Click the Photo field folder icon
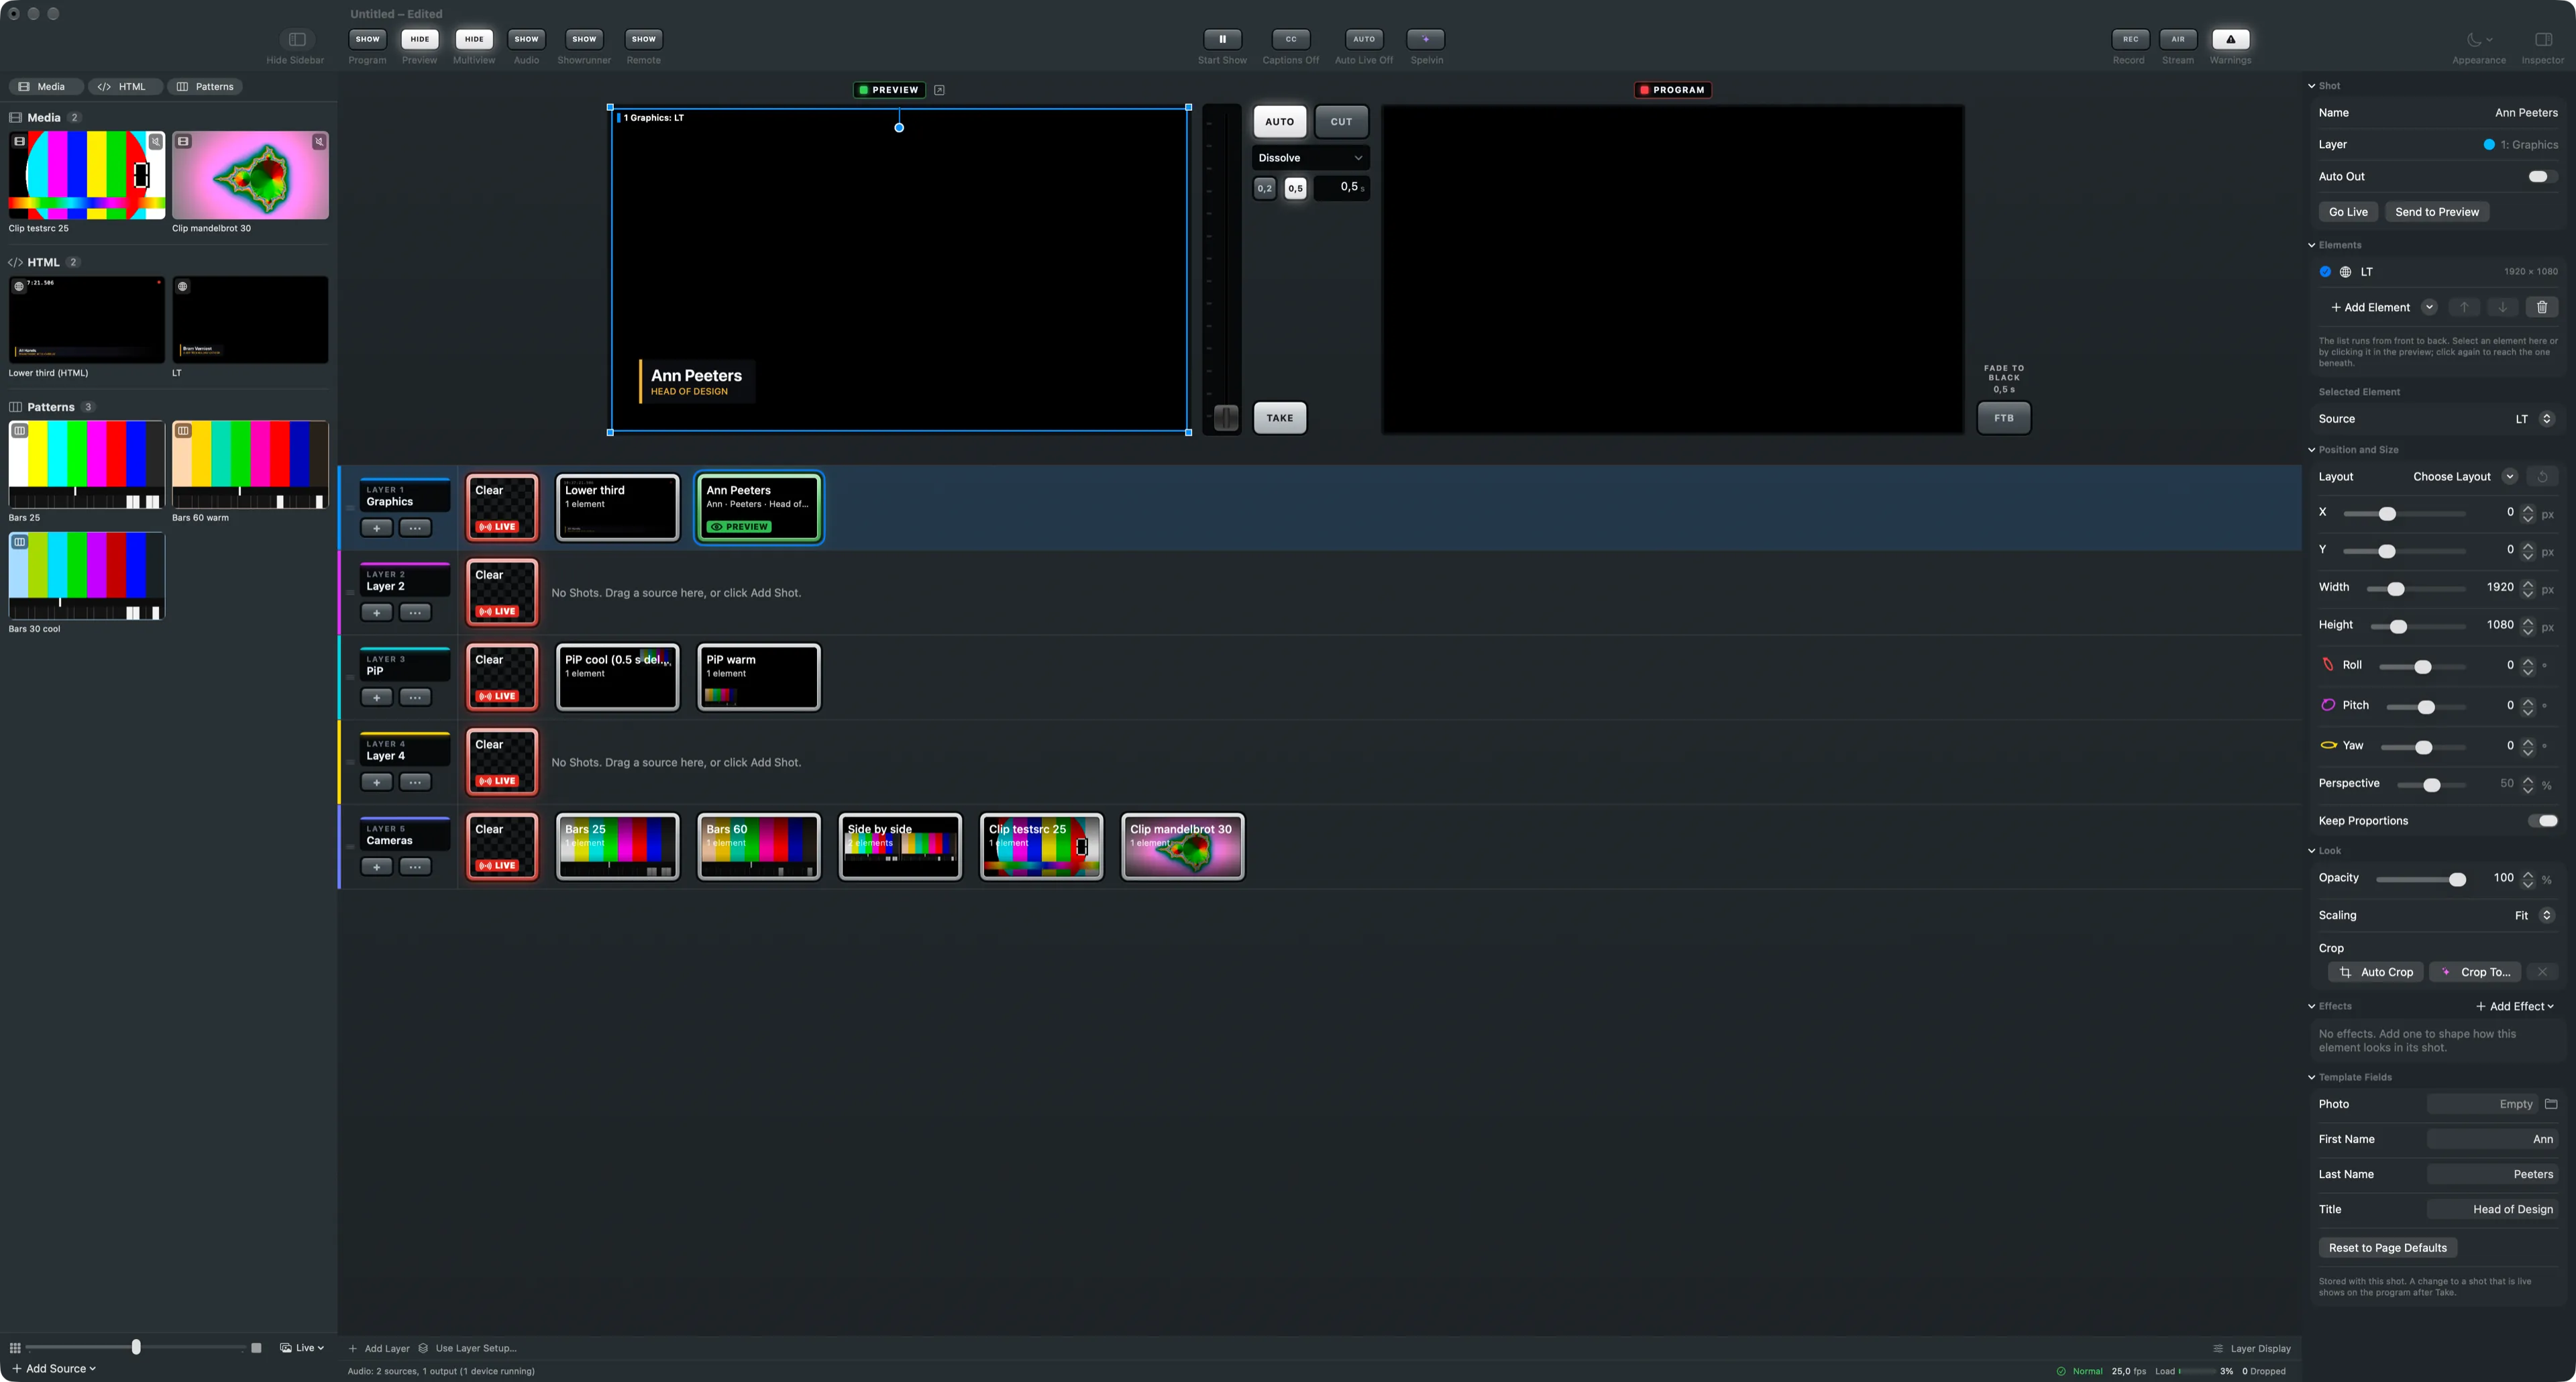2576x1382 pixels. pos(2550,1104)
